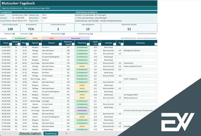Select Messungen gesamt value 51

(x=129, y=29)
